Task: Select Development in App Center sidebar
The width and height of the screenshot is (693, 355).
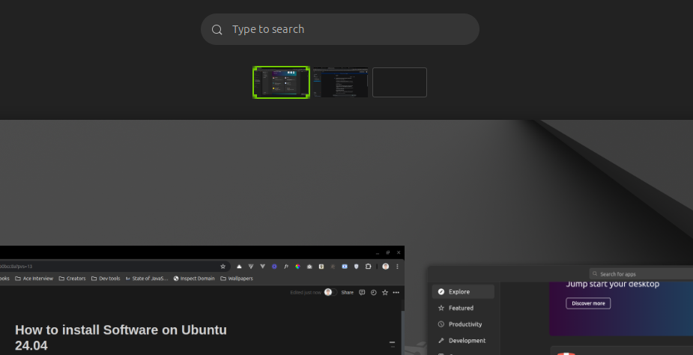Action: pos(463,341)
